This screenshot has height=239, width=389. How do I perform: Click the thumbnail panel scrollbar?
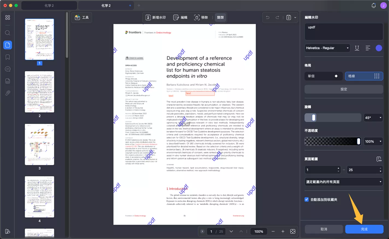[67, 35]
